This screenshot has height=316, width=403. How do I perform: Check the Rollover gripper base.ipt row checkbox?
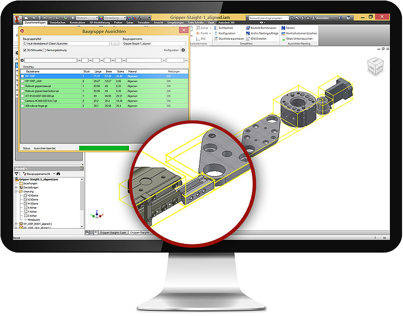22,86
